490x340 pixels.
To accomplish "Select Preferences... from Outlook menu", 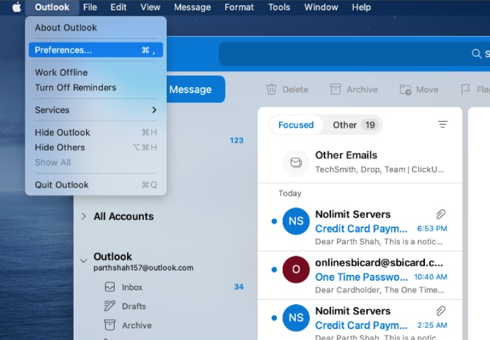I will (x=96, y=50).
